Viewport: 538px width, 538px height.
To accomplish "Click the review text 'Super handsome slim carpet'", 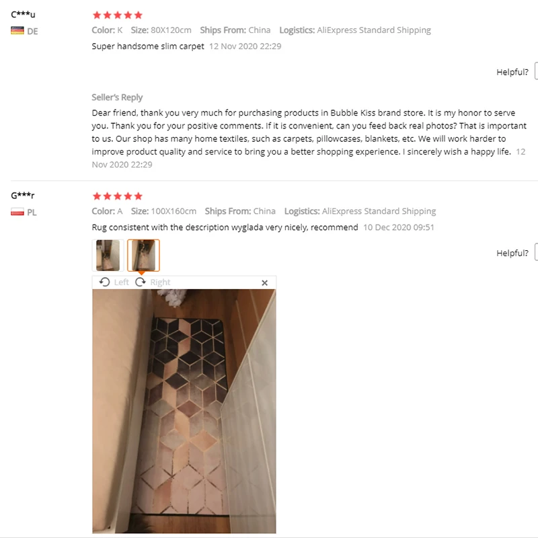I will point(148,46).
